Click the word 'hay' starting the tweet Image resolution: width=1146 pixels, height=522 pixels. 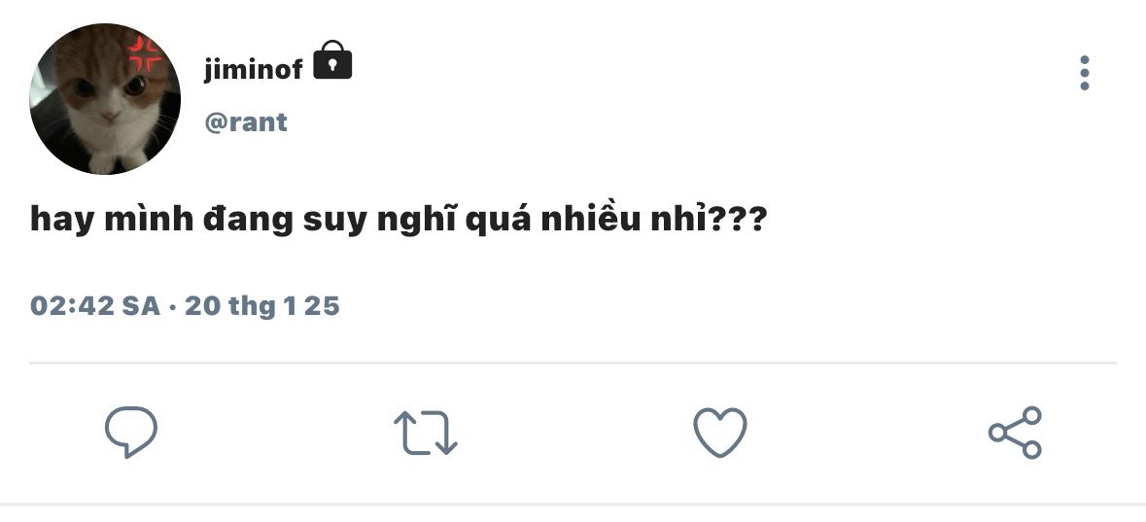(62, 220)
